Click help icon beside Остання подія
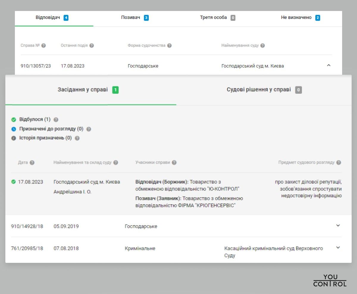This screenshot has height=294, width=357. pos(92,46)
